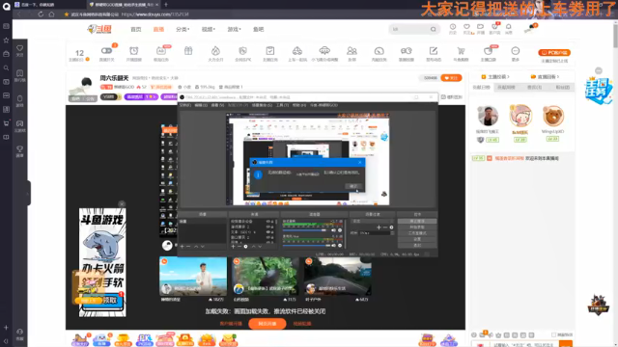The image size is (618, 347).
Task: Mute the second OBS mixer channel speaker
Action: click(334, 245)
